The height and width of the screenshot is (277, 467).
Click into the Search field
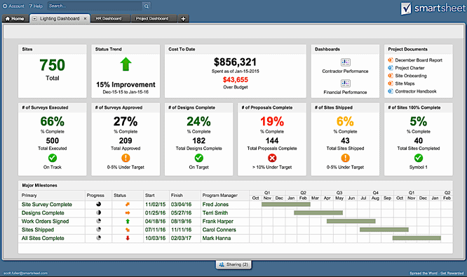(95, 6)
